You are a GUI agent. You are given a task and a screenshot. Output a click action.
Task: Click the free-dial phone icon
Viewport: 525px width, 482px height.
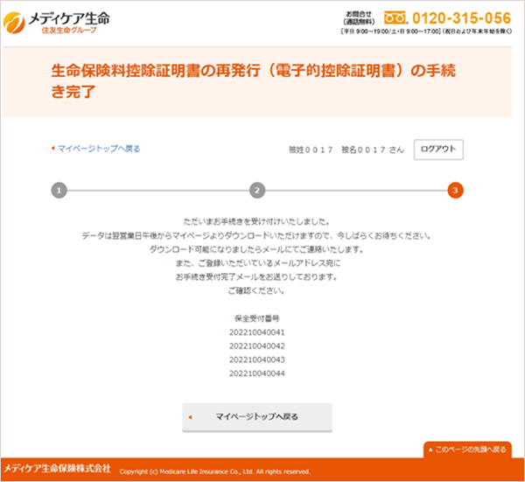pyautogui.click(x=396, y=17)
